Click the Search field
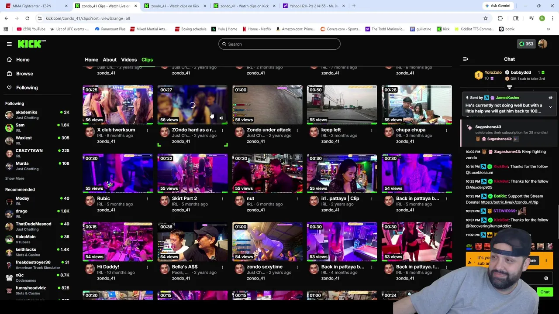The image size is (559, 314). 279,44
